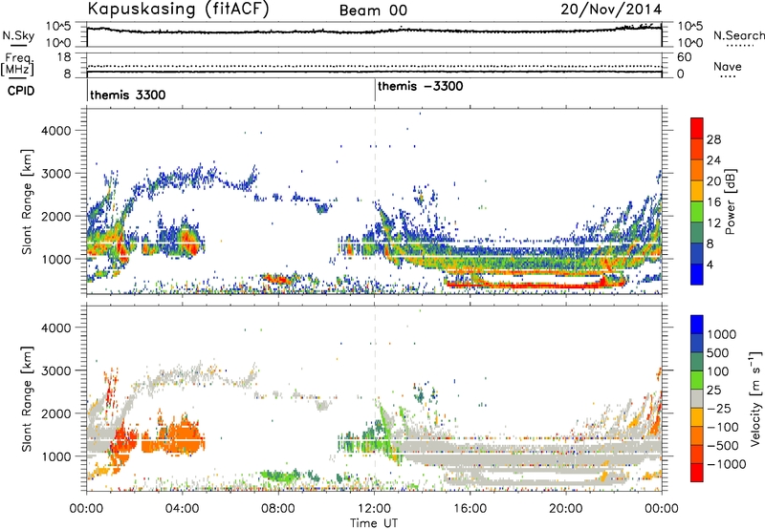Click the CPID row label
Screen dimensions: 765x529
[21, 91]
